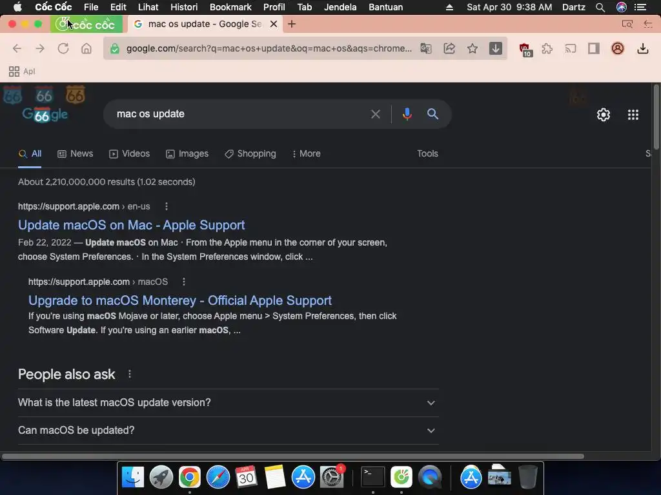Open About this result for People also ask

click(x=130, y=374)
